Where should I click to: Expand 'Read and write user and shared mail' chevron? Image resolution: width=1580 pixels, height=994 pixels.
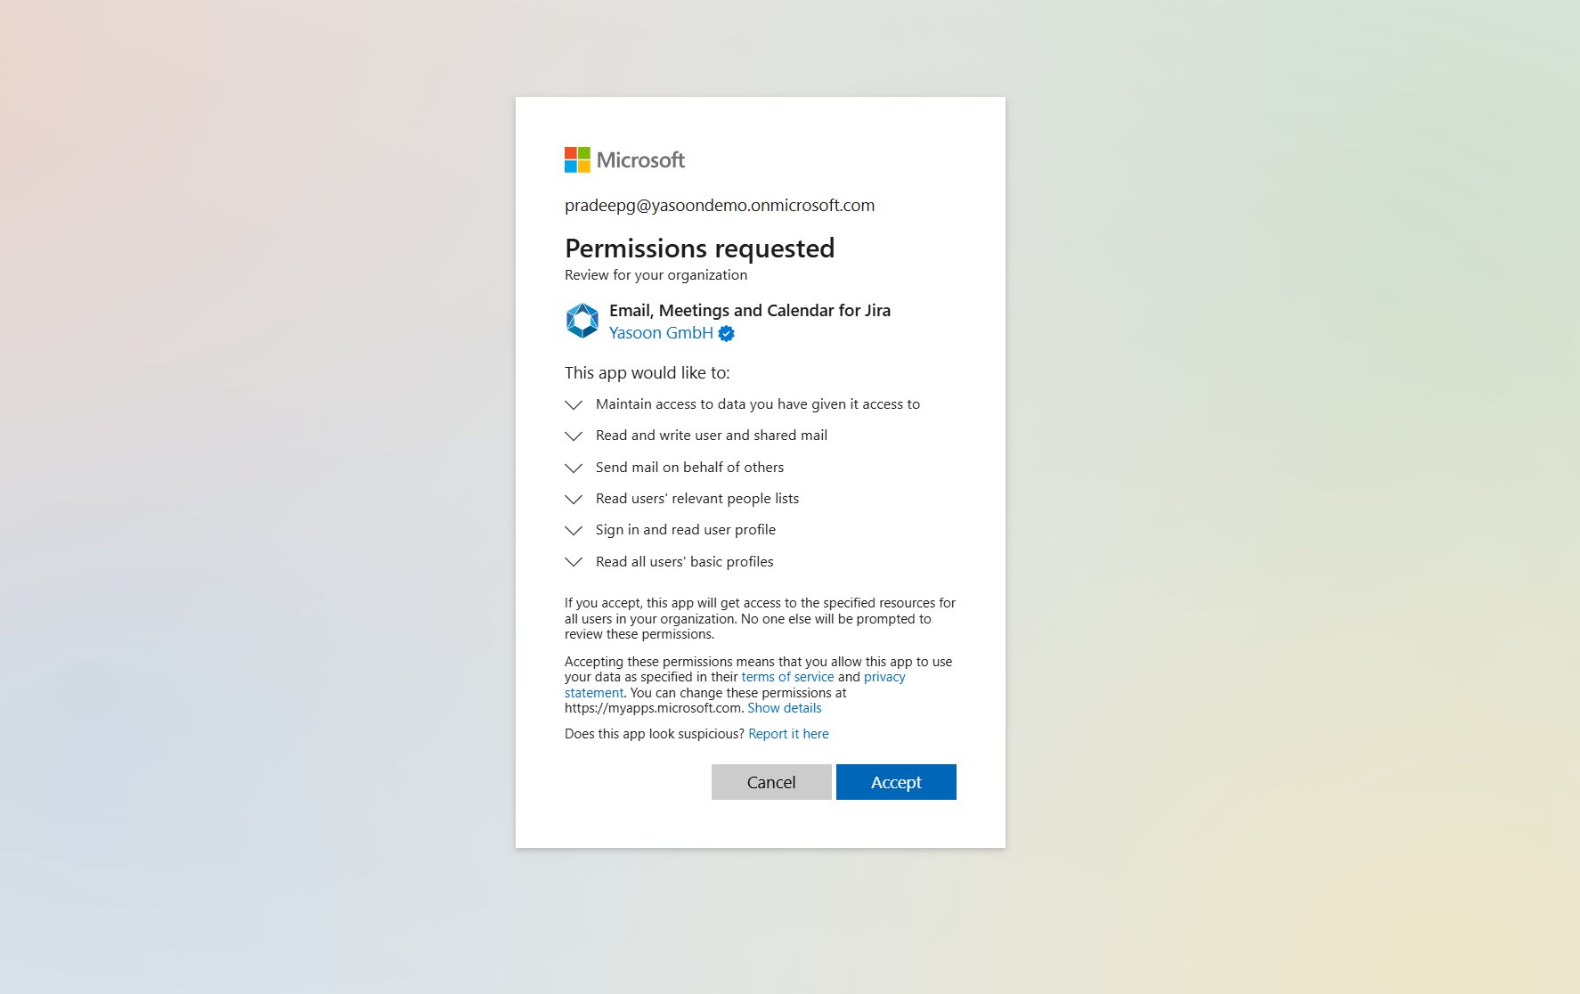tap(574, 436)
